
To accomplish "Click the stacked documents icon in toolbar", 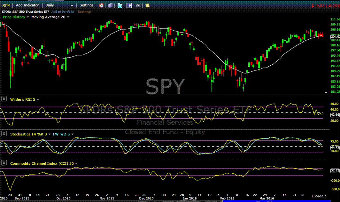I will pos(110,5).
